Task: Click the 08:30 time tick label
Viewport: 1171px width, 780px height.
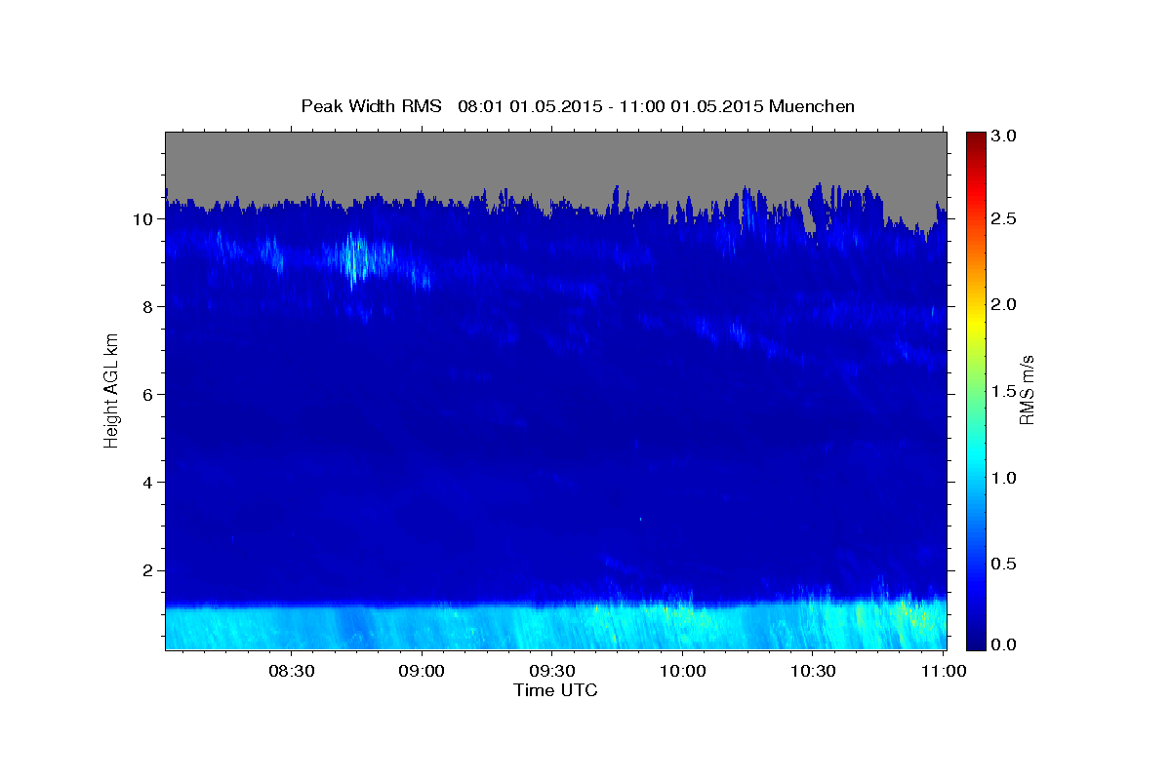Action: 291,671
